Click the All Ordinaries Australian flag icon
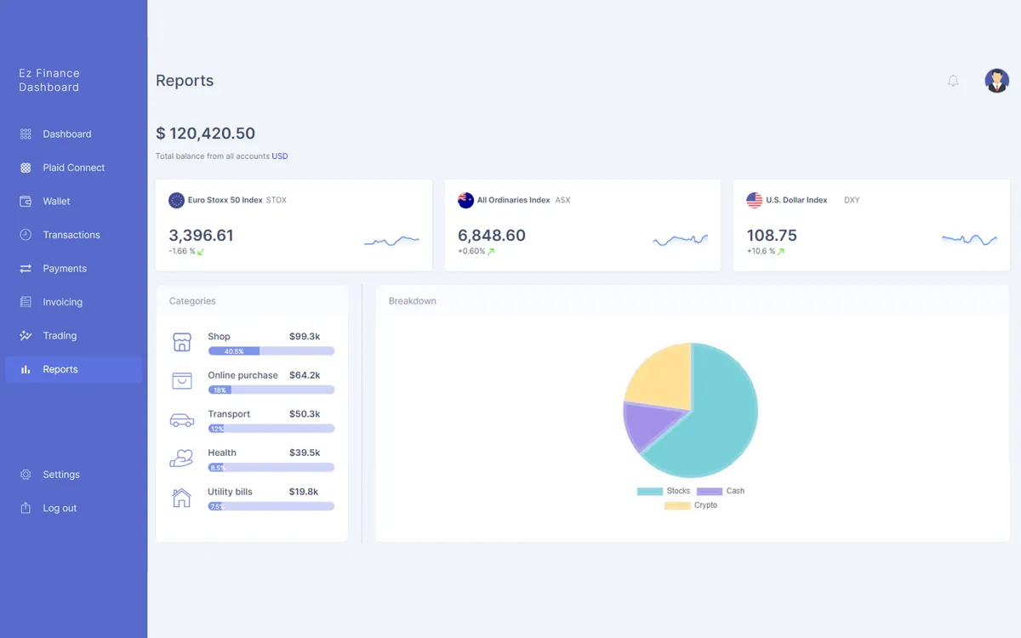1021x638 pixels. click(465, 200)
